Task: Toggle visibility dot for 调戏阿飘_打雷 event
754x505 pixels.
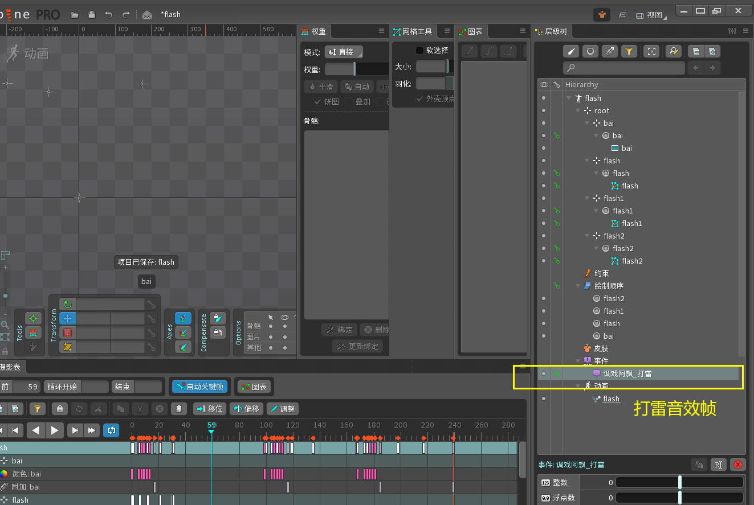Action: [x=544, y=373]
